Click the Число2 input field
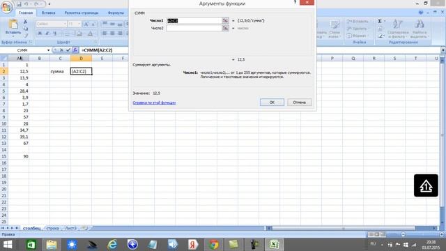446x251 pixels. [194, 28]
